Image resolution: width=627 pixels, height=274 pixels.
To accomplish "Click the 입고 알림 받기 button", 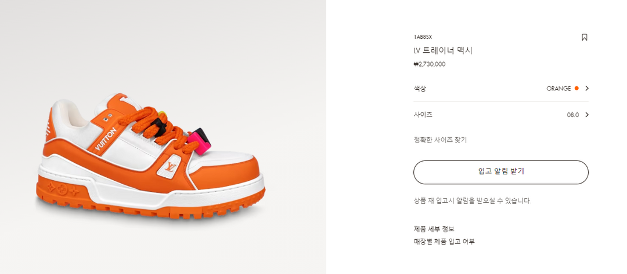I will click(500, 172).
